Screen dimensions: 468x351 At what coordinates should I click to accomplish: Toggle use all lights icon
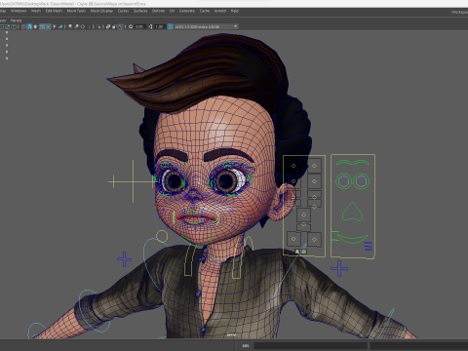[x=55, y=26]
